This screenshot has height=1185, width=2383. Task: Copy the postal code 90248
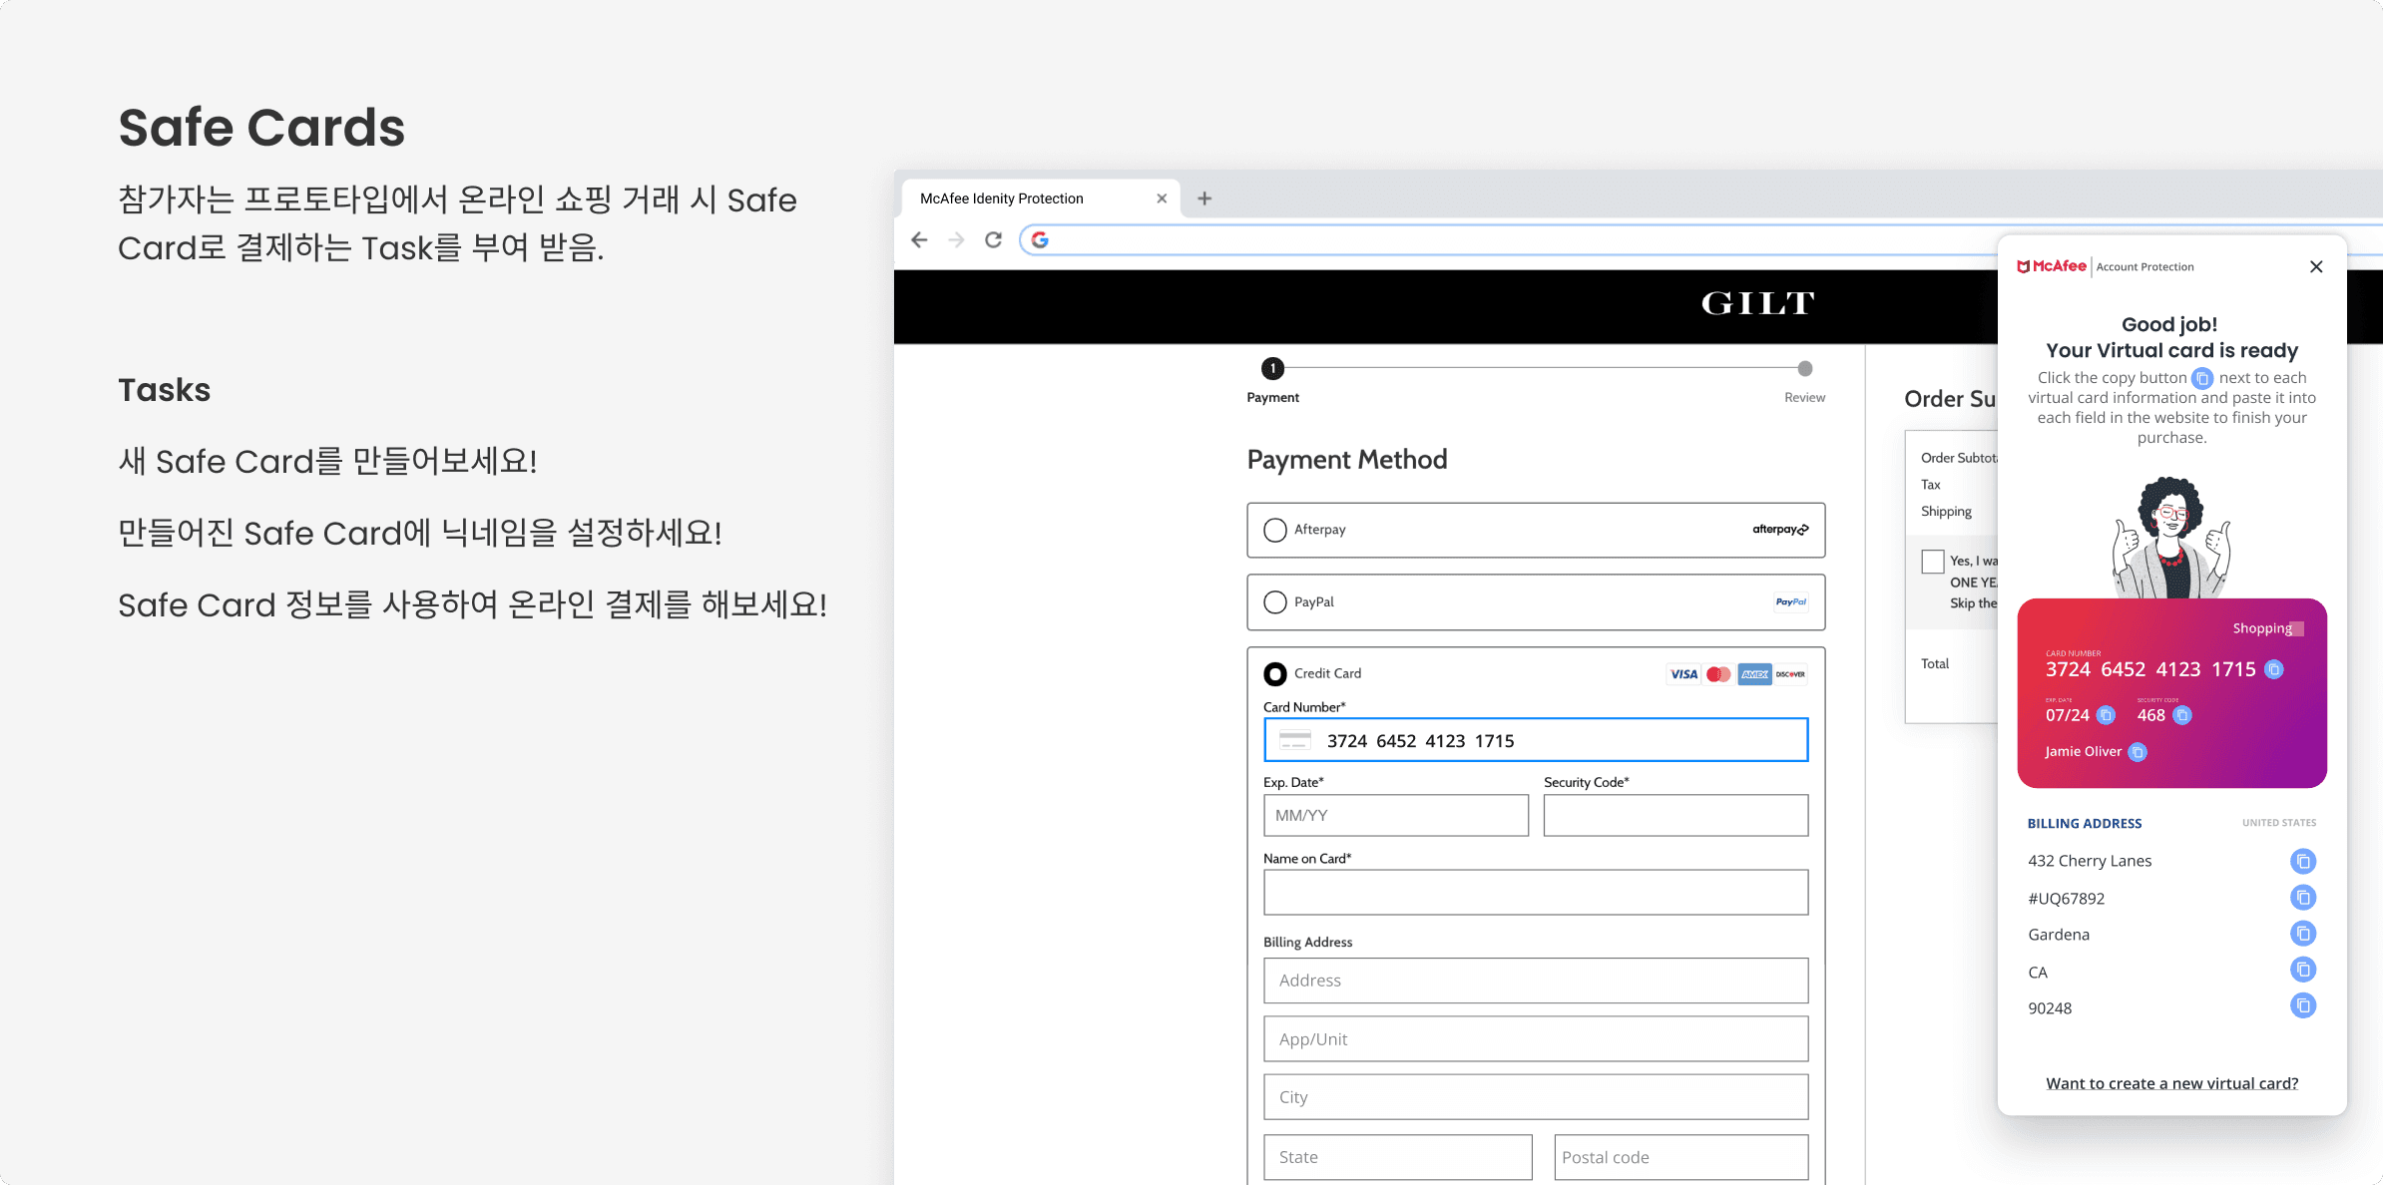click(x=2303, y=1005)
